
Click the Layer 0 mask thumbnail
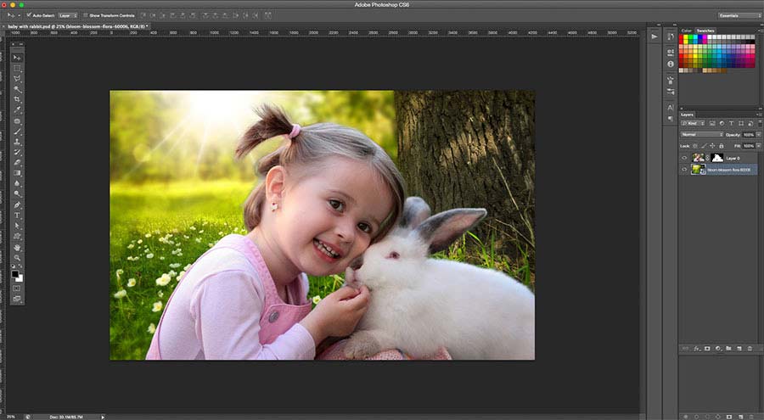coord(717,158)
